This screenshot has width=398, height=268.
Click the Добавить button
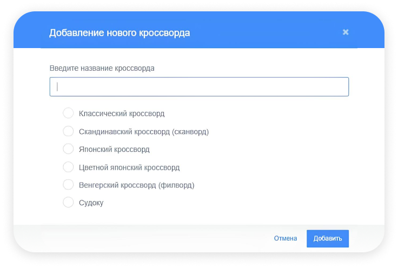click(x=328, y=239)
